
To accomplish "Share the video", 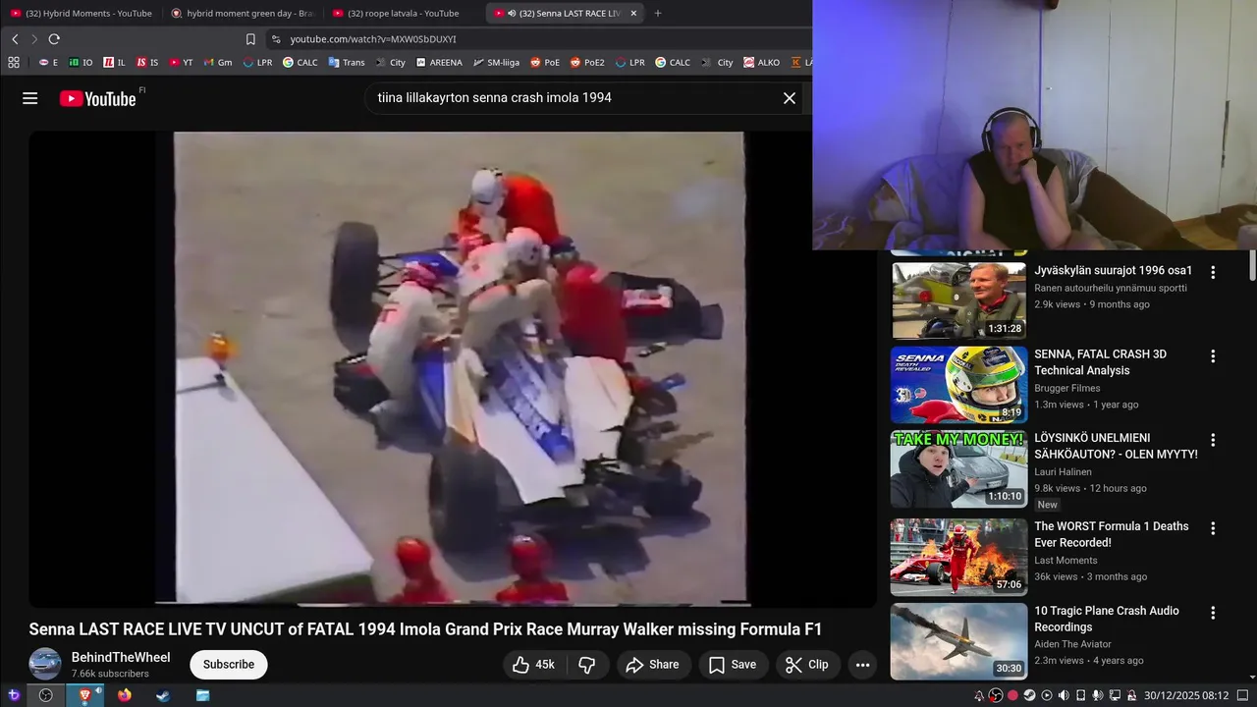I will [653, 665].
